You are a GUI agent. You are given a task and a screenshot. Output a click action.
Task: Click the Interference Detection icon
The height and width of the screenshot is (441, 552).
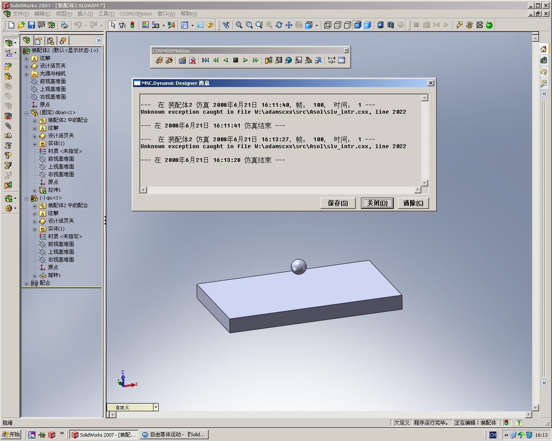8,185
